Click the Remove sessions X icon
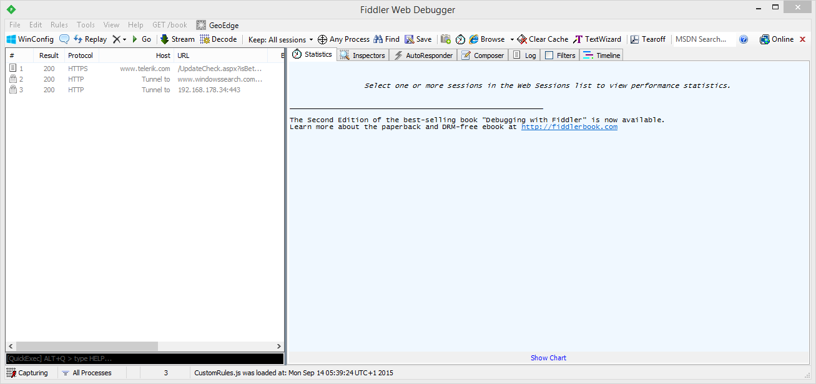 click(x=116, y=39)
